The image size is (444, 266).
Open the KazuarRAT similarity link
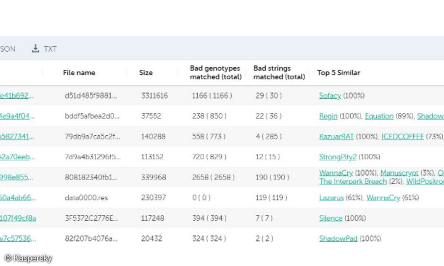click(337, 136)
